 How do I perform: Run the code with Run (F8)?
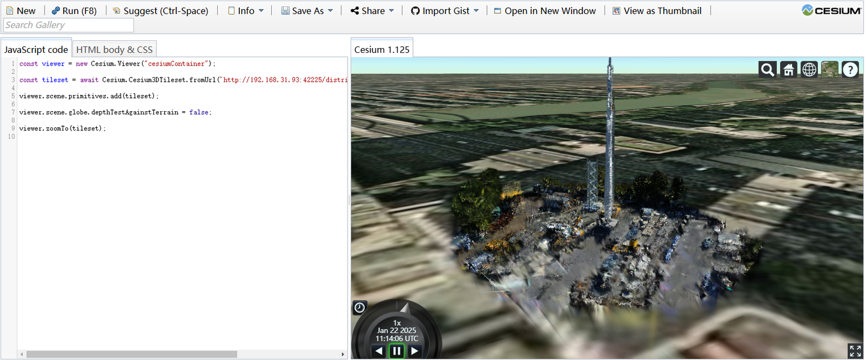click(74, 11)
